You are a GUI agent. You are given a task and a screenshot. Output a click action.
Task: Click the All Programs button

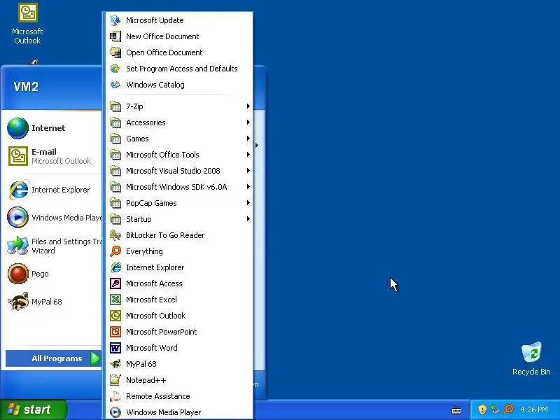[54, 358]
